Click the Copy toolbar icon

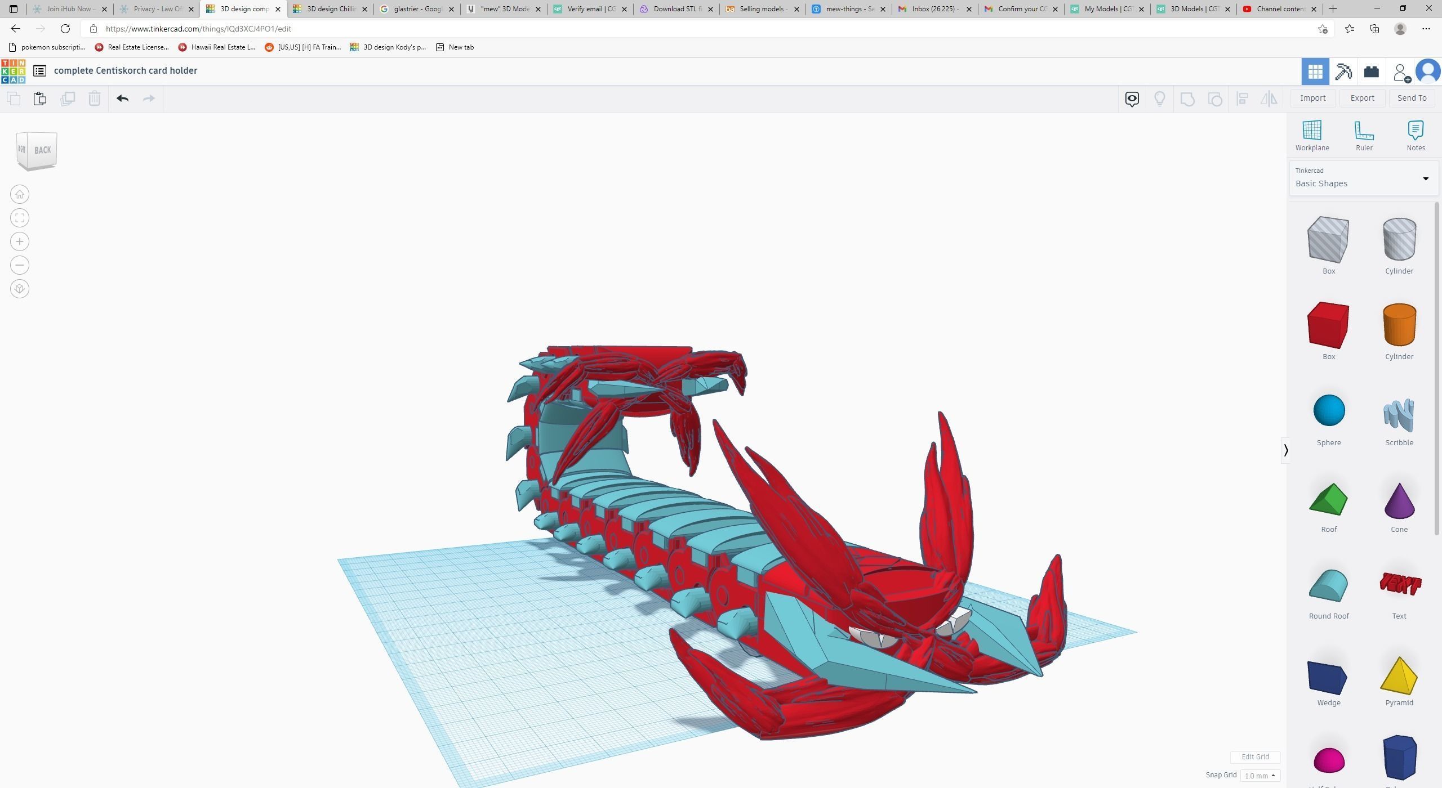[x=14, y=98]
